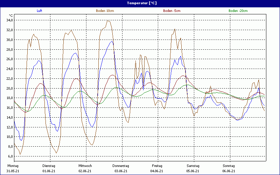The height and width of the screenshot is (175, 280).
Task: Click the '8,0' y-axis value
Action: click(10, 147)
